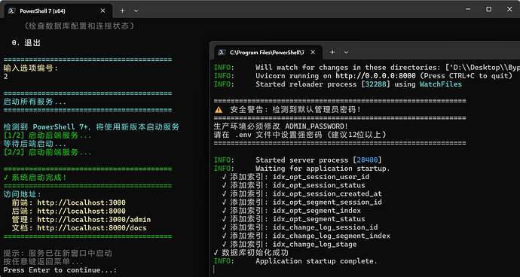Open the docs link http://localhost:8000/docs
520x277 pixels.
coord(92,228)
